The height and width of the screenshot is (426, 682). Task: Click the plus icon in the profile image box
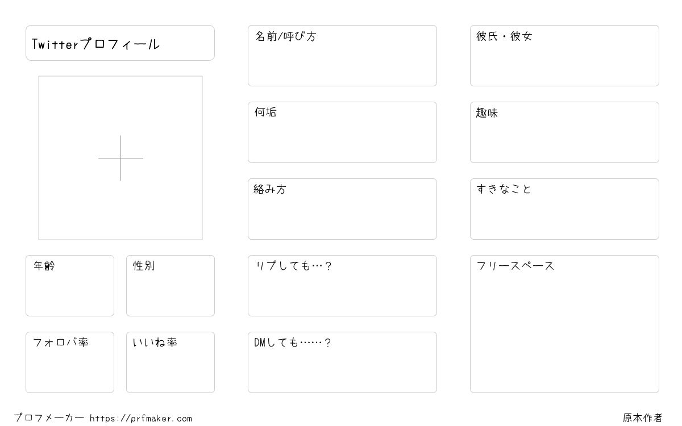click(x=120, y=158)
